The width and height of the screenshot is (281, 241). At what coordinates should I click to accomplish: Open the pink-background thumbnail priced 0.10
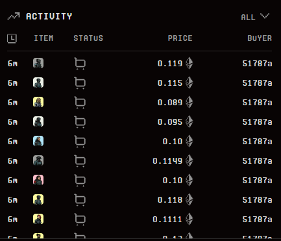click(38, 180)
